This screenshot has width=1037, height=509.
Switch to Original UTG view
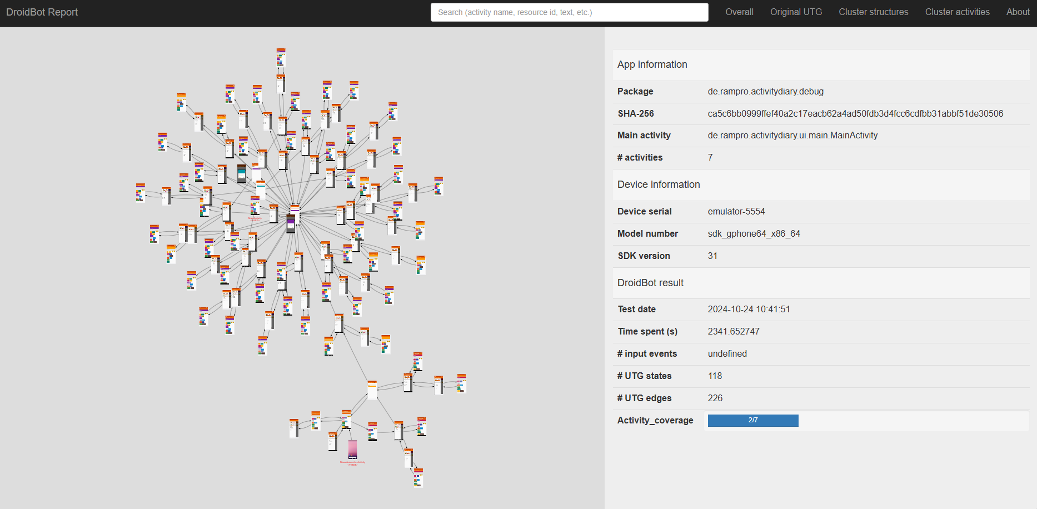coord(796,12)
